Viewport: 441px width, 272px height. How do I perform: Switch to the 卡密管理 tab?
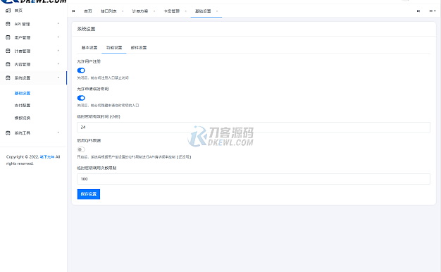coord(172,11)
